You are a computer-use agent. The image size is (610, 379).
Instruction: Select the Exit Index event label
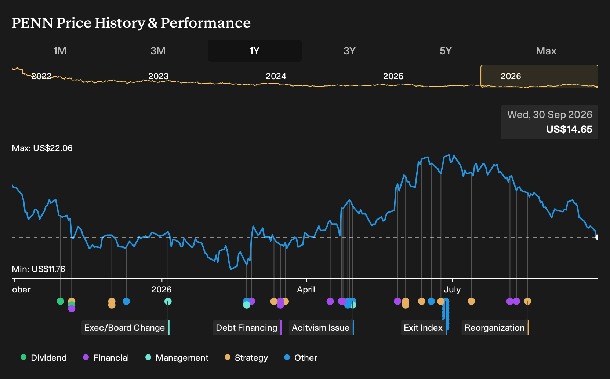(424, 328)
